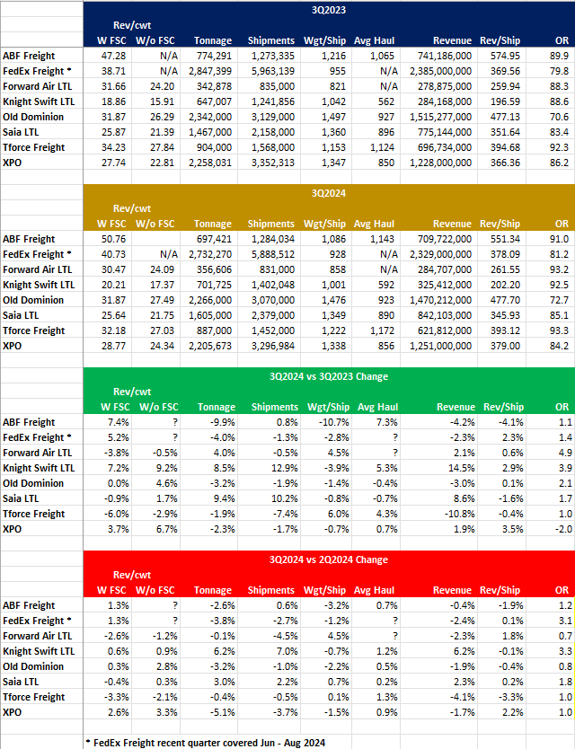The height and width of the screenshot is (749, 575).
Task: Select Knight Swift LTL avg haul 562
Action: point(386,101)
